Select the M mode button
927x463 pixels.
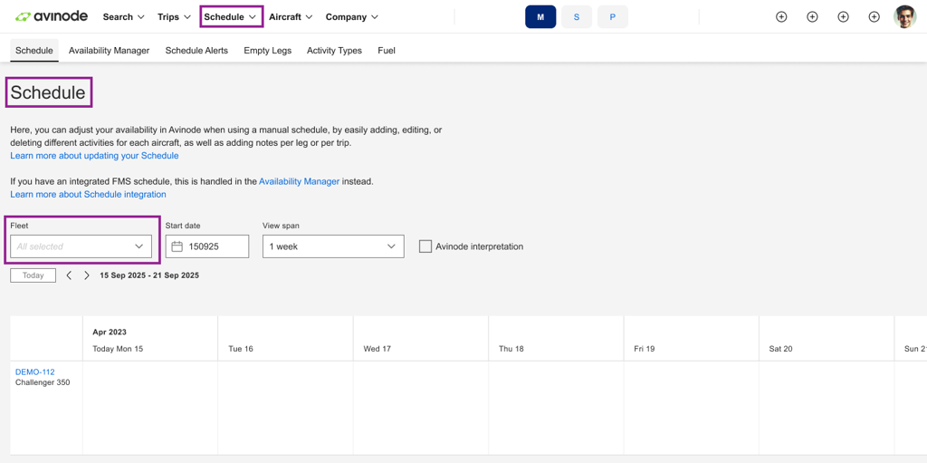click(540, 17)
